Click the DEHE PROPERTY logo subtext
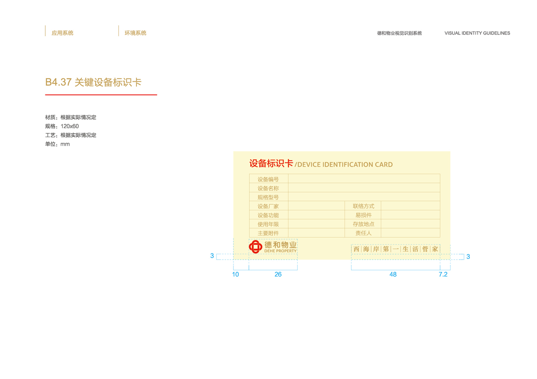537x379 pixels. [x=280, y=251]
